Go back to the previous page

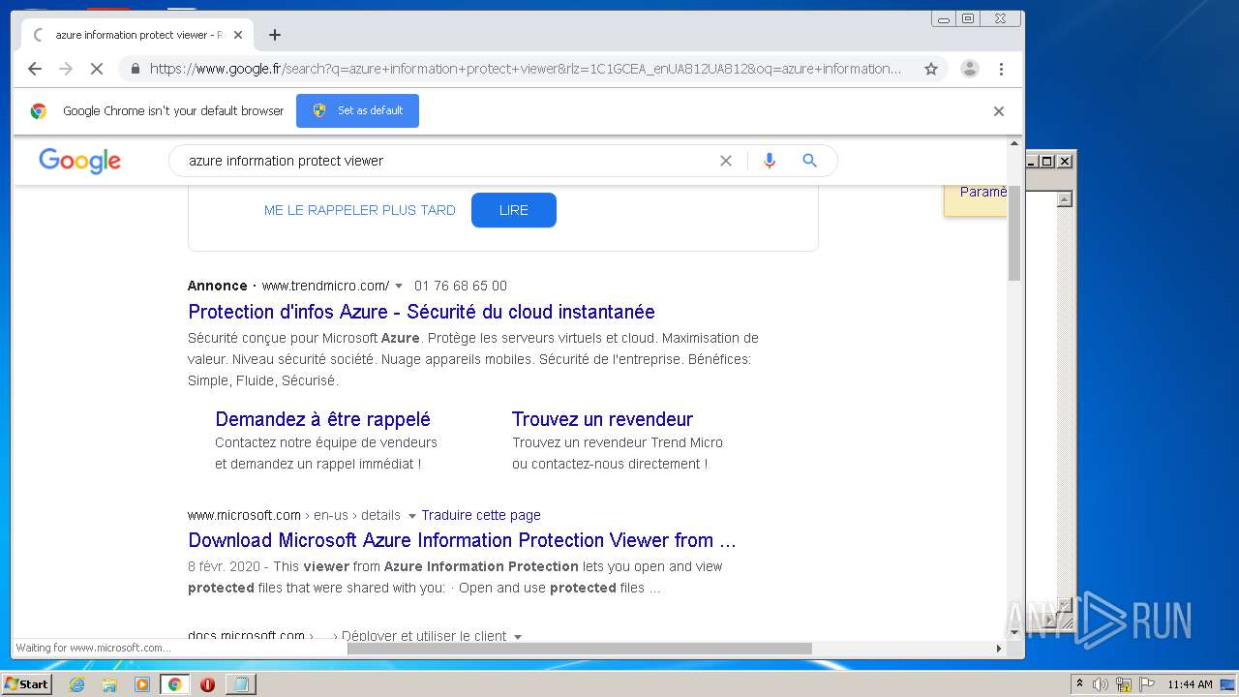click(x=35, y=69)
